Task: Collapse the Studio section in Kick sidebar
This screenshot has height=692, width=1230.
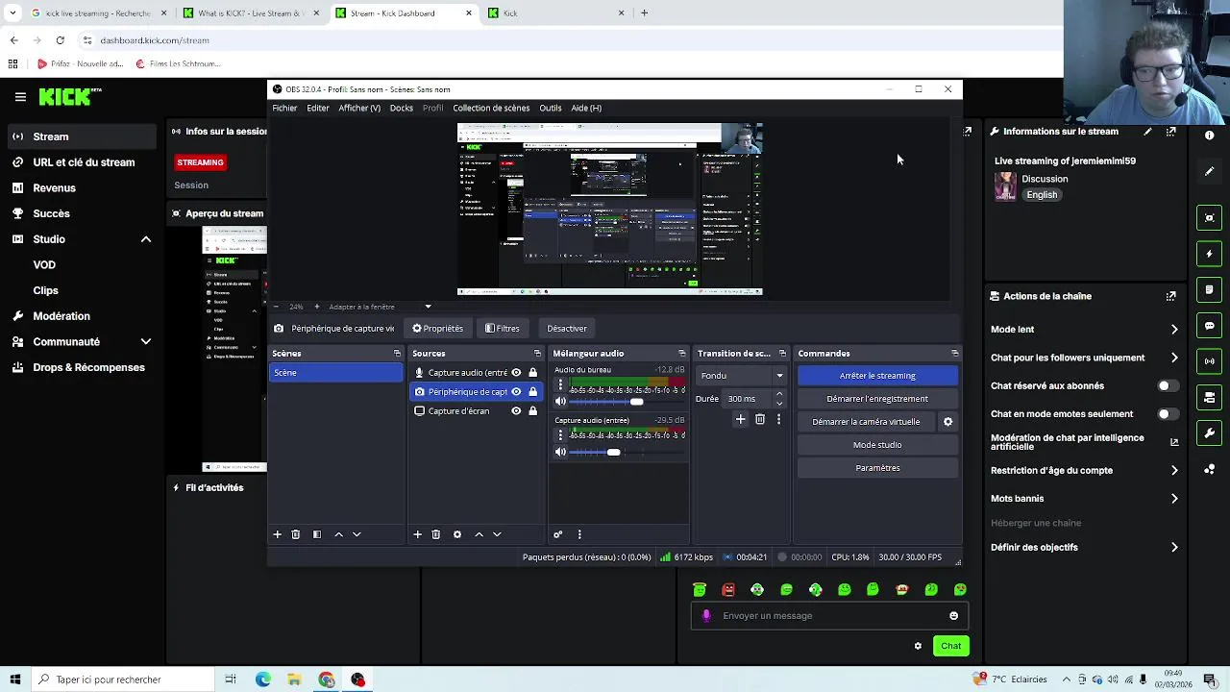Action: [x=146, y=239]
